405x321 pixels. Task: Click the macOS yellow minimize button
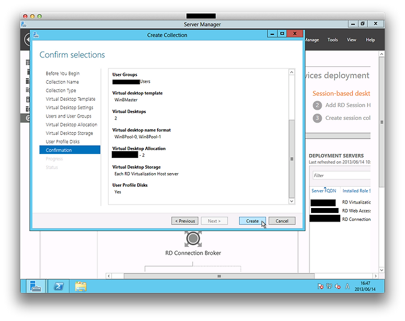[32, 16]
